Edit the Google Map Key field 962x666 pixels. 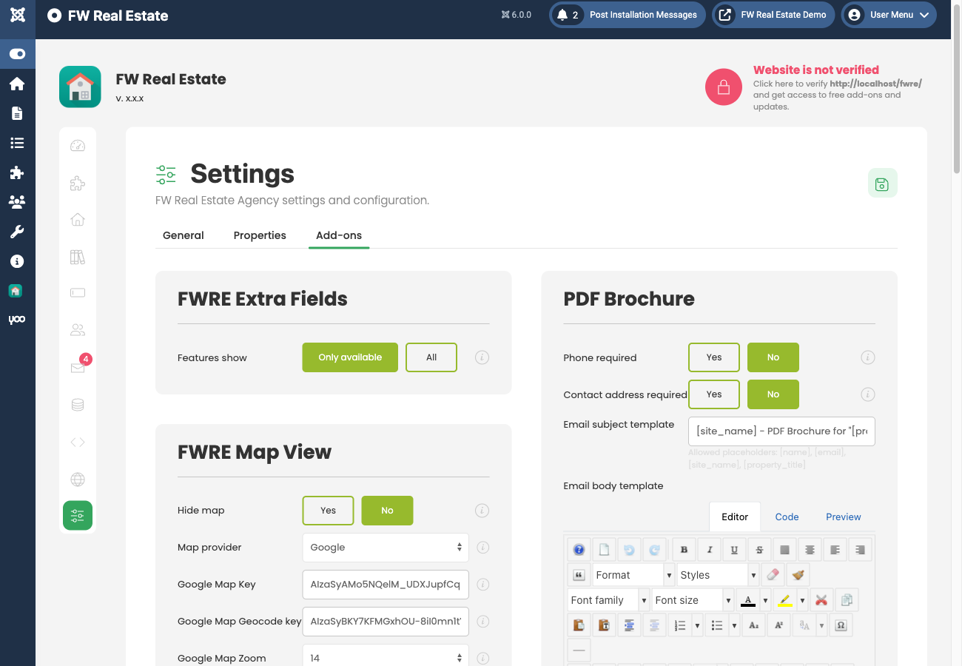coord(385,584)
